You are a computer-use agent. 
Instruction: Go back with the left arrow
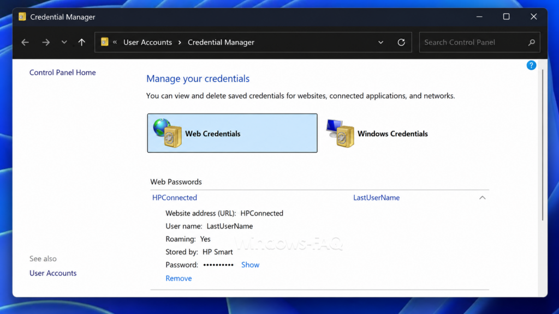click(25, 43)
